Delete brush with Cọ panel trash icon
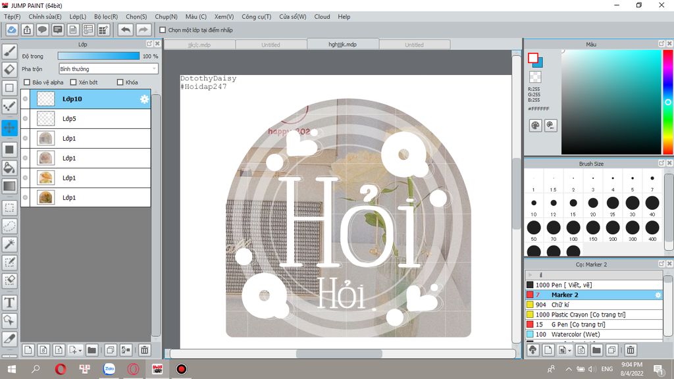The image size is (674, 379). (631, 350)
